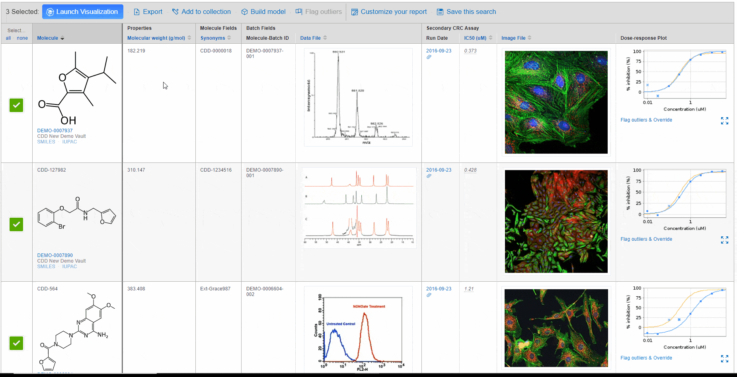The image size is (737, 377).
Task: Uncheck the DEMO-0007937 row checkbox
Action: (16, 105)
